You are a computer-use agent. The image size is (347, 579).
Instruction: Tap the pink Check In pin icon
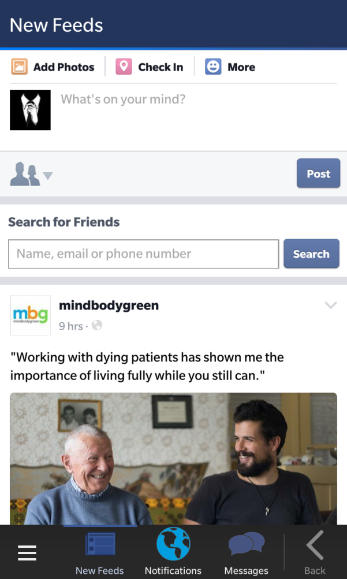(124, 67)
